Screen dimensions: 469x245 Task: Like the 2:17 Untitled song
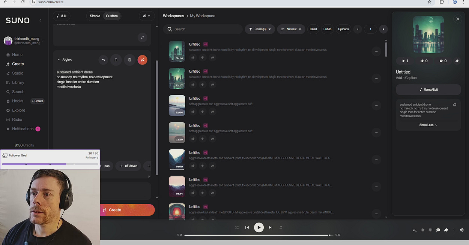(193, 85)
